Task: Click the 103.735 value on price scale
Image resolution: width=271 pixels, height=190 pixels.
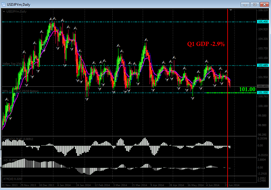Action: click(263, 49)
